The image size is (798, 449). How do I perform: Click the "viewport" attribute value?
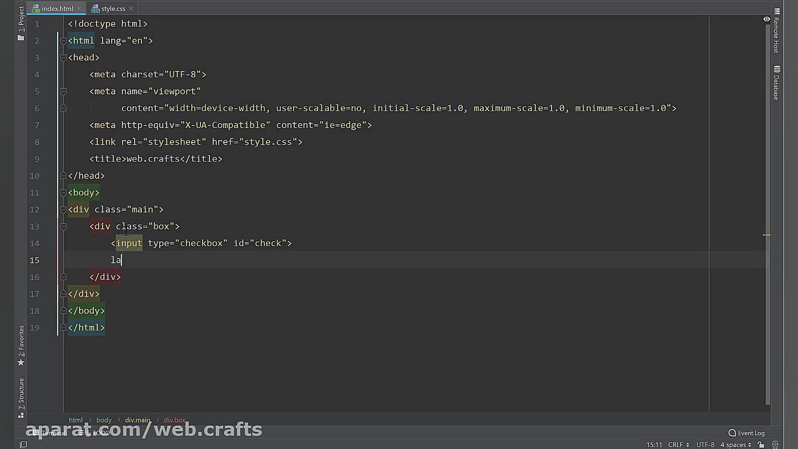[175, 91]
